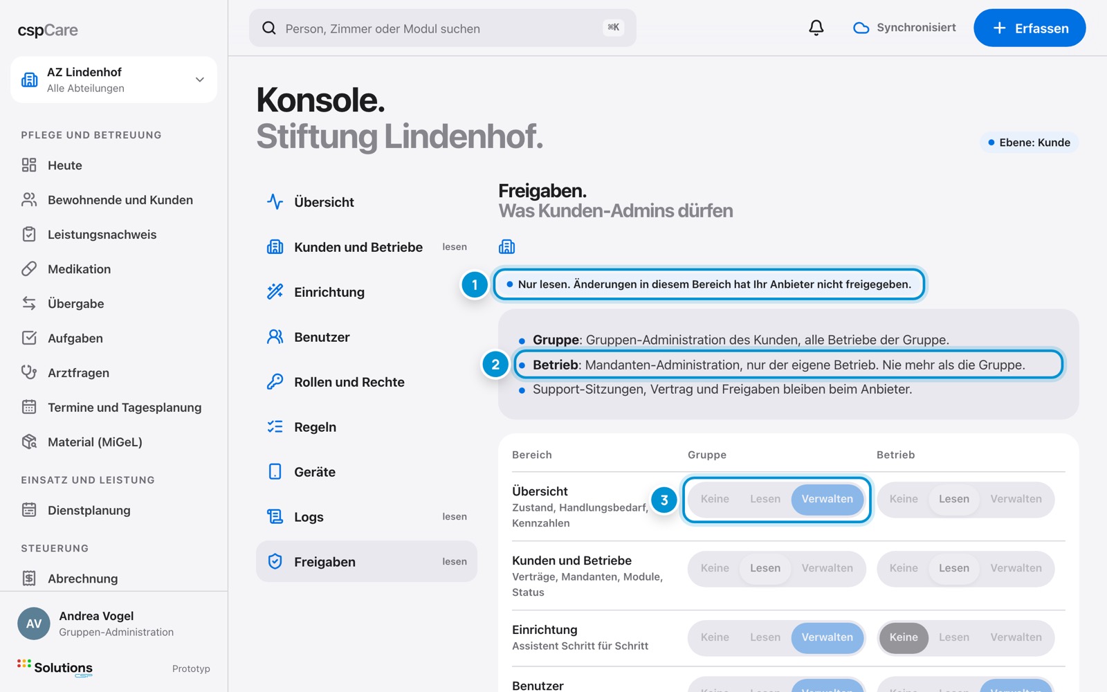This screenshot has width=1107, height=692.
Task: Set Einrichtung Gruppe permission to Keine
Action: click(715, 637)
